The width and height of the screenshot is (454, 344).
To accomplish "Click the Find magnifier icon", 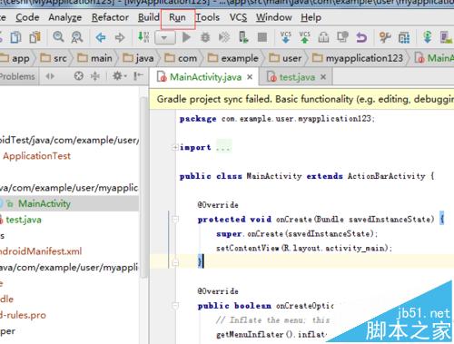I will (58, 37).
